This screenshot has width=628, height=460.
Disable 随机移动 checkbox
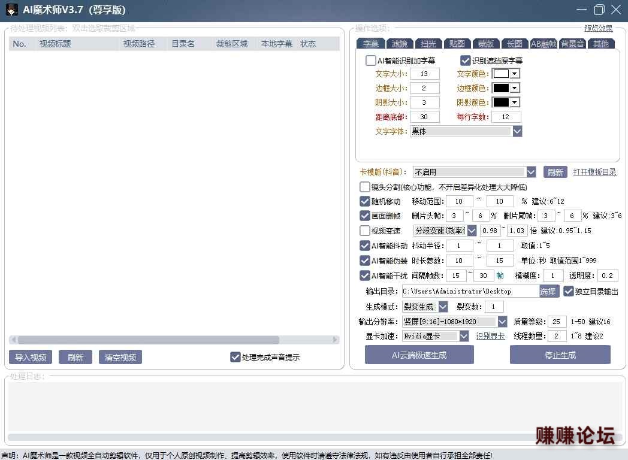pos(364,201)
